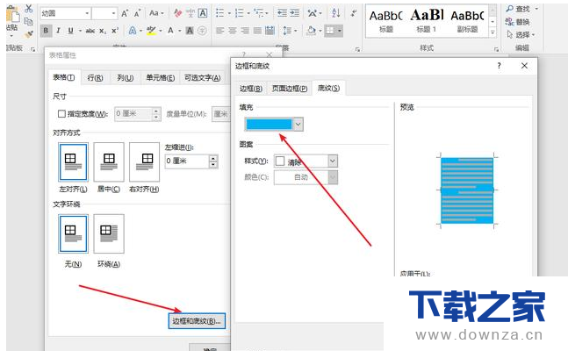Select 左对齐 table alignment option

[x=73, y=162]
